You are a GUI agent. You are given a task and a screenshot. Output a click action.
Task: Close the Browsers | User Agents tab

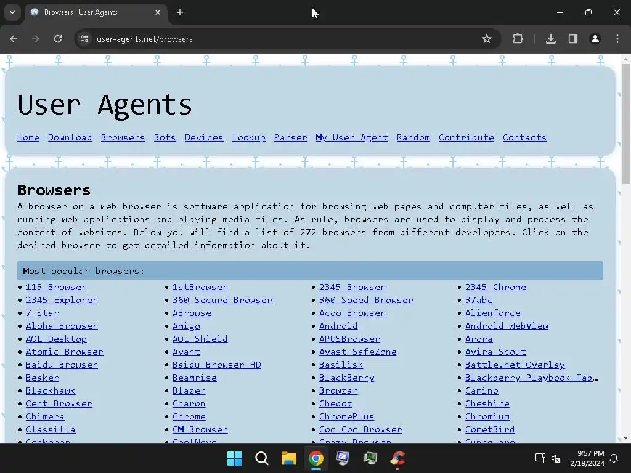coord(158,12)
